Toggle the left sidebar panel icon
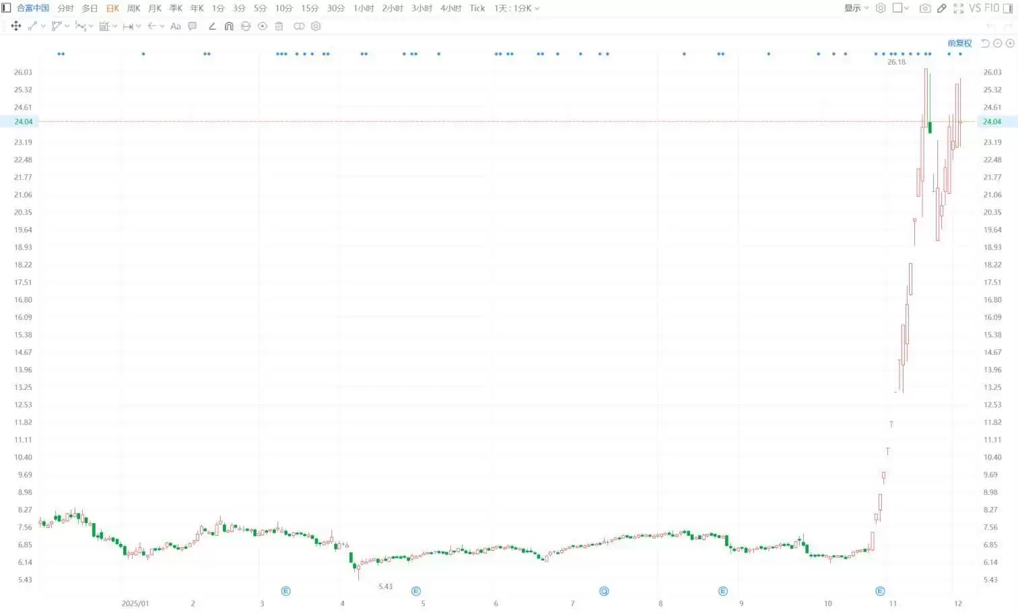 coord(6,8)
